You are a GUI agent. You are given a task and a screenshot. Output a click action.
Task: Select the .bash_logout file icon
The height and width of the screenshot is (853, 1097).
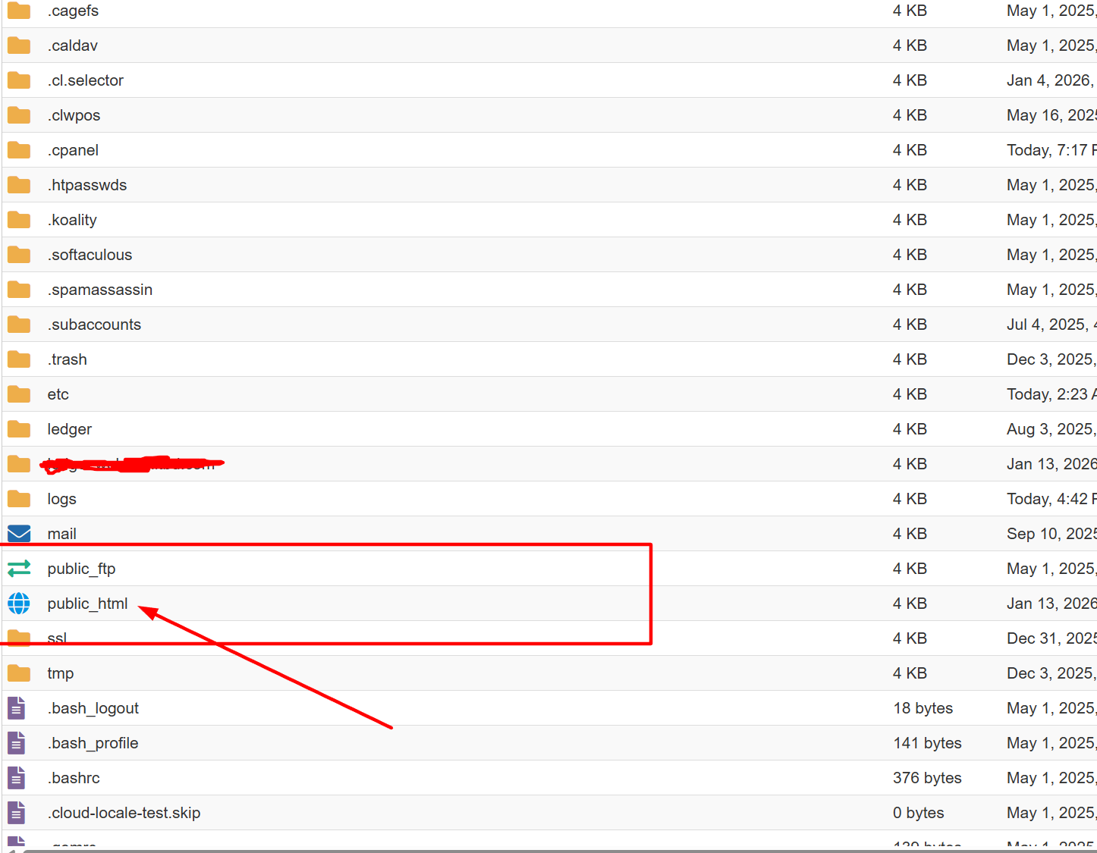[16, 708]
